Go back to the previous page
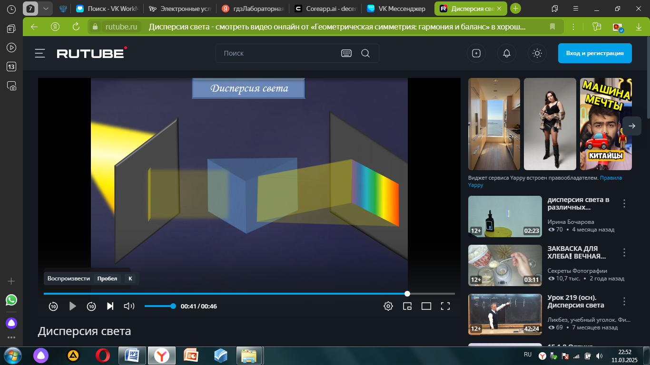This screenshot has width=650, height=365. coord(34,27)
